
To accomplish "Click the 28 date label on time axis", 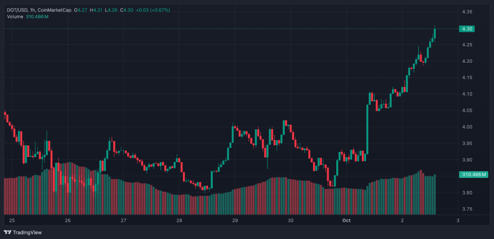I will pos(179,220).
